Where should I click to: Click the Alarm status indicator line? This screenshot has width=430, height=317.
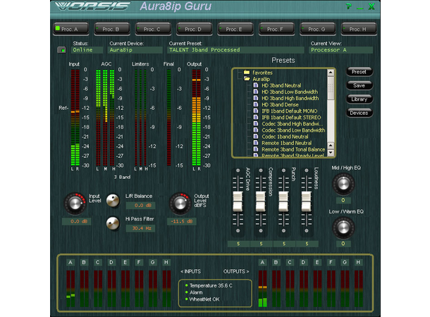194,292
